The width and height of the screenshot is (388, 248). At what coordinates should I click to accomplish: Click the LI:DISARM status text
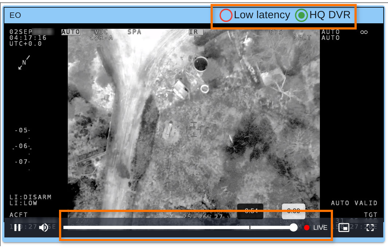point(30,197)
